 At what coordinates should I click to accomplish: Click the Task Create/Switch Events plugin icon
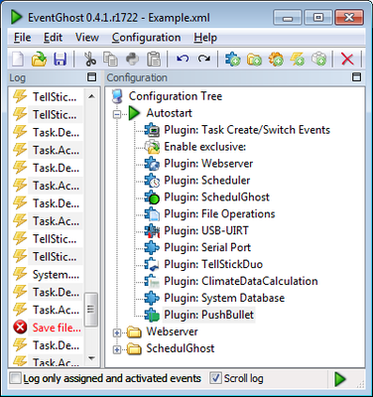[x=152, y=130]
